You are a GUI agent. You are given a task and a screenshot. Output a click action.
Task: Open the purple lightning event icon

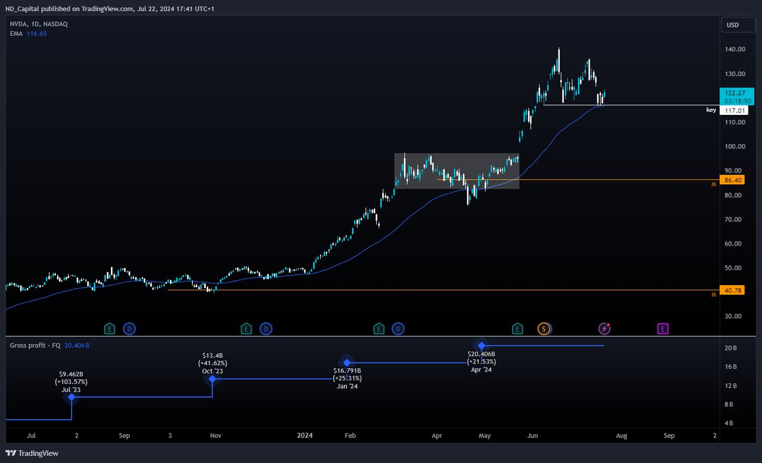604,329
